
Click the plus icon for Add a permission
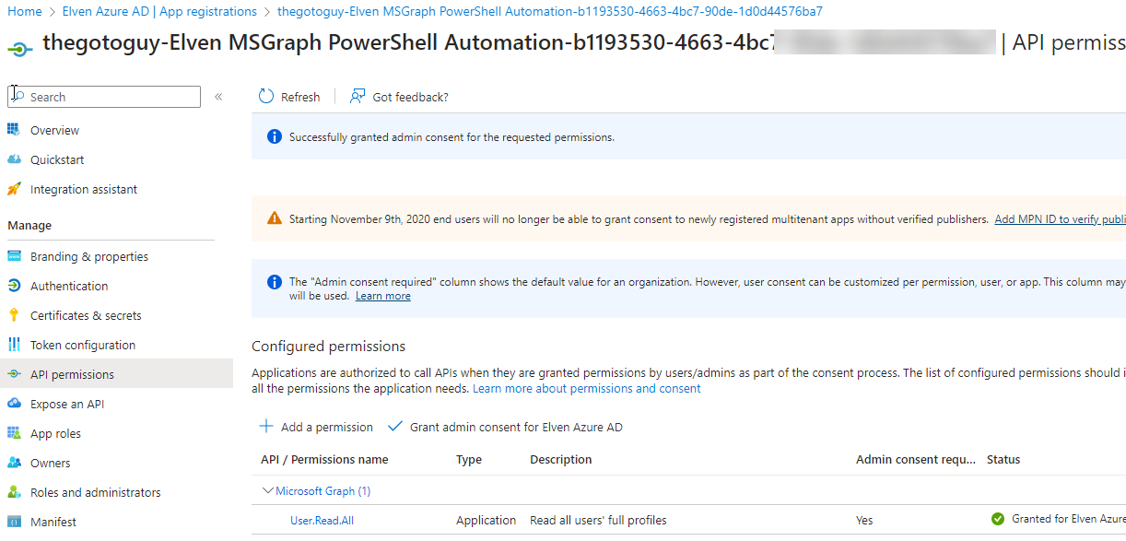[x=266, y=427]
